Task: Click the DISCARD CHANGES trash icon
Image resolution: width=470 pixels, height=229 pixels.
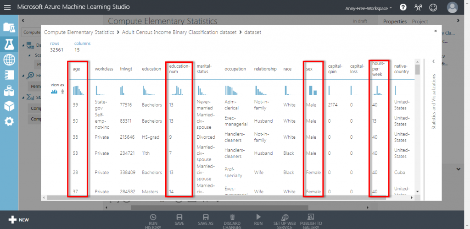Action: [232, 217]
